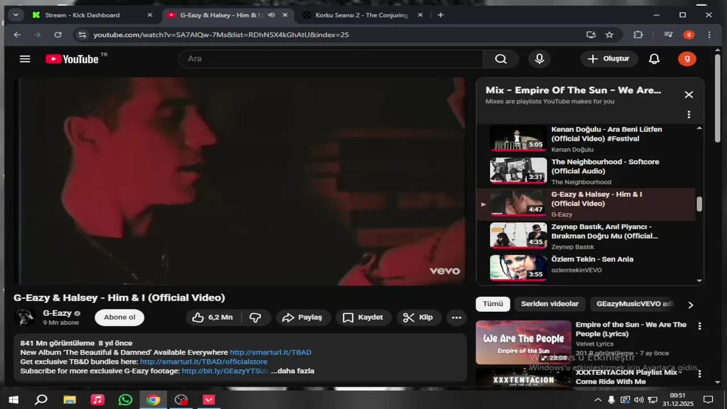Open the Windows Start button
Viewport: 727px width, 409px height.
click(x=13, y=400)
